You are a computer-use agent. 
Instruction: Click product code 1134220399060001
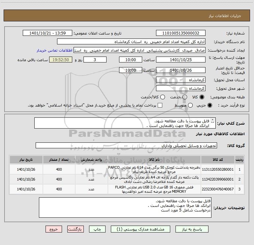[218, 179]
